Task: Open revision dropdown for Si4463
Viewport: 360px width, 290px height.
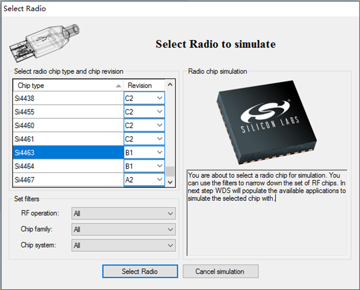Action: [x=160, y=153]
